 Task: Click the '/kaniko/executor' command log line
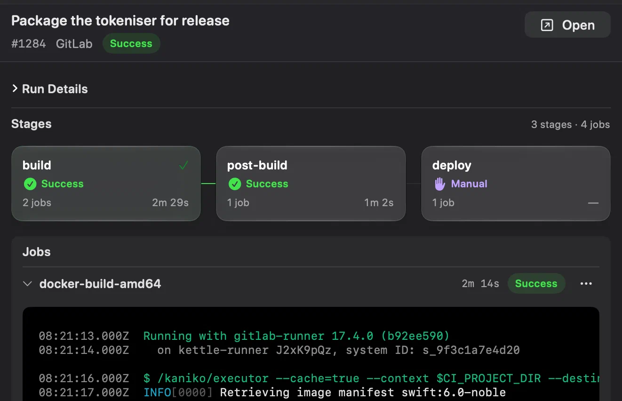click(x=371, y=378)
